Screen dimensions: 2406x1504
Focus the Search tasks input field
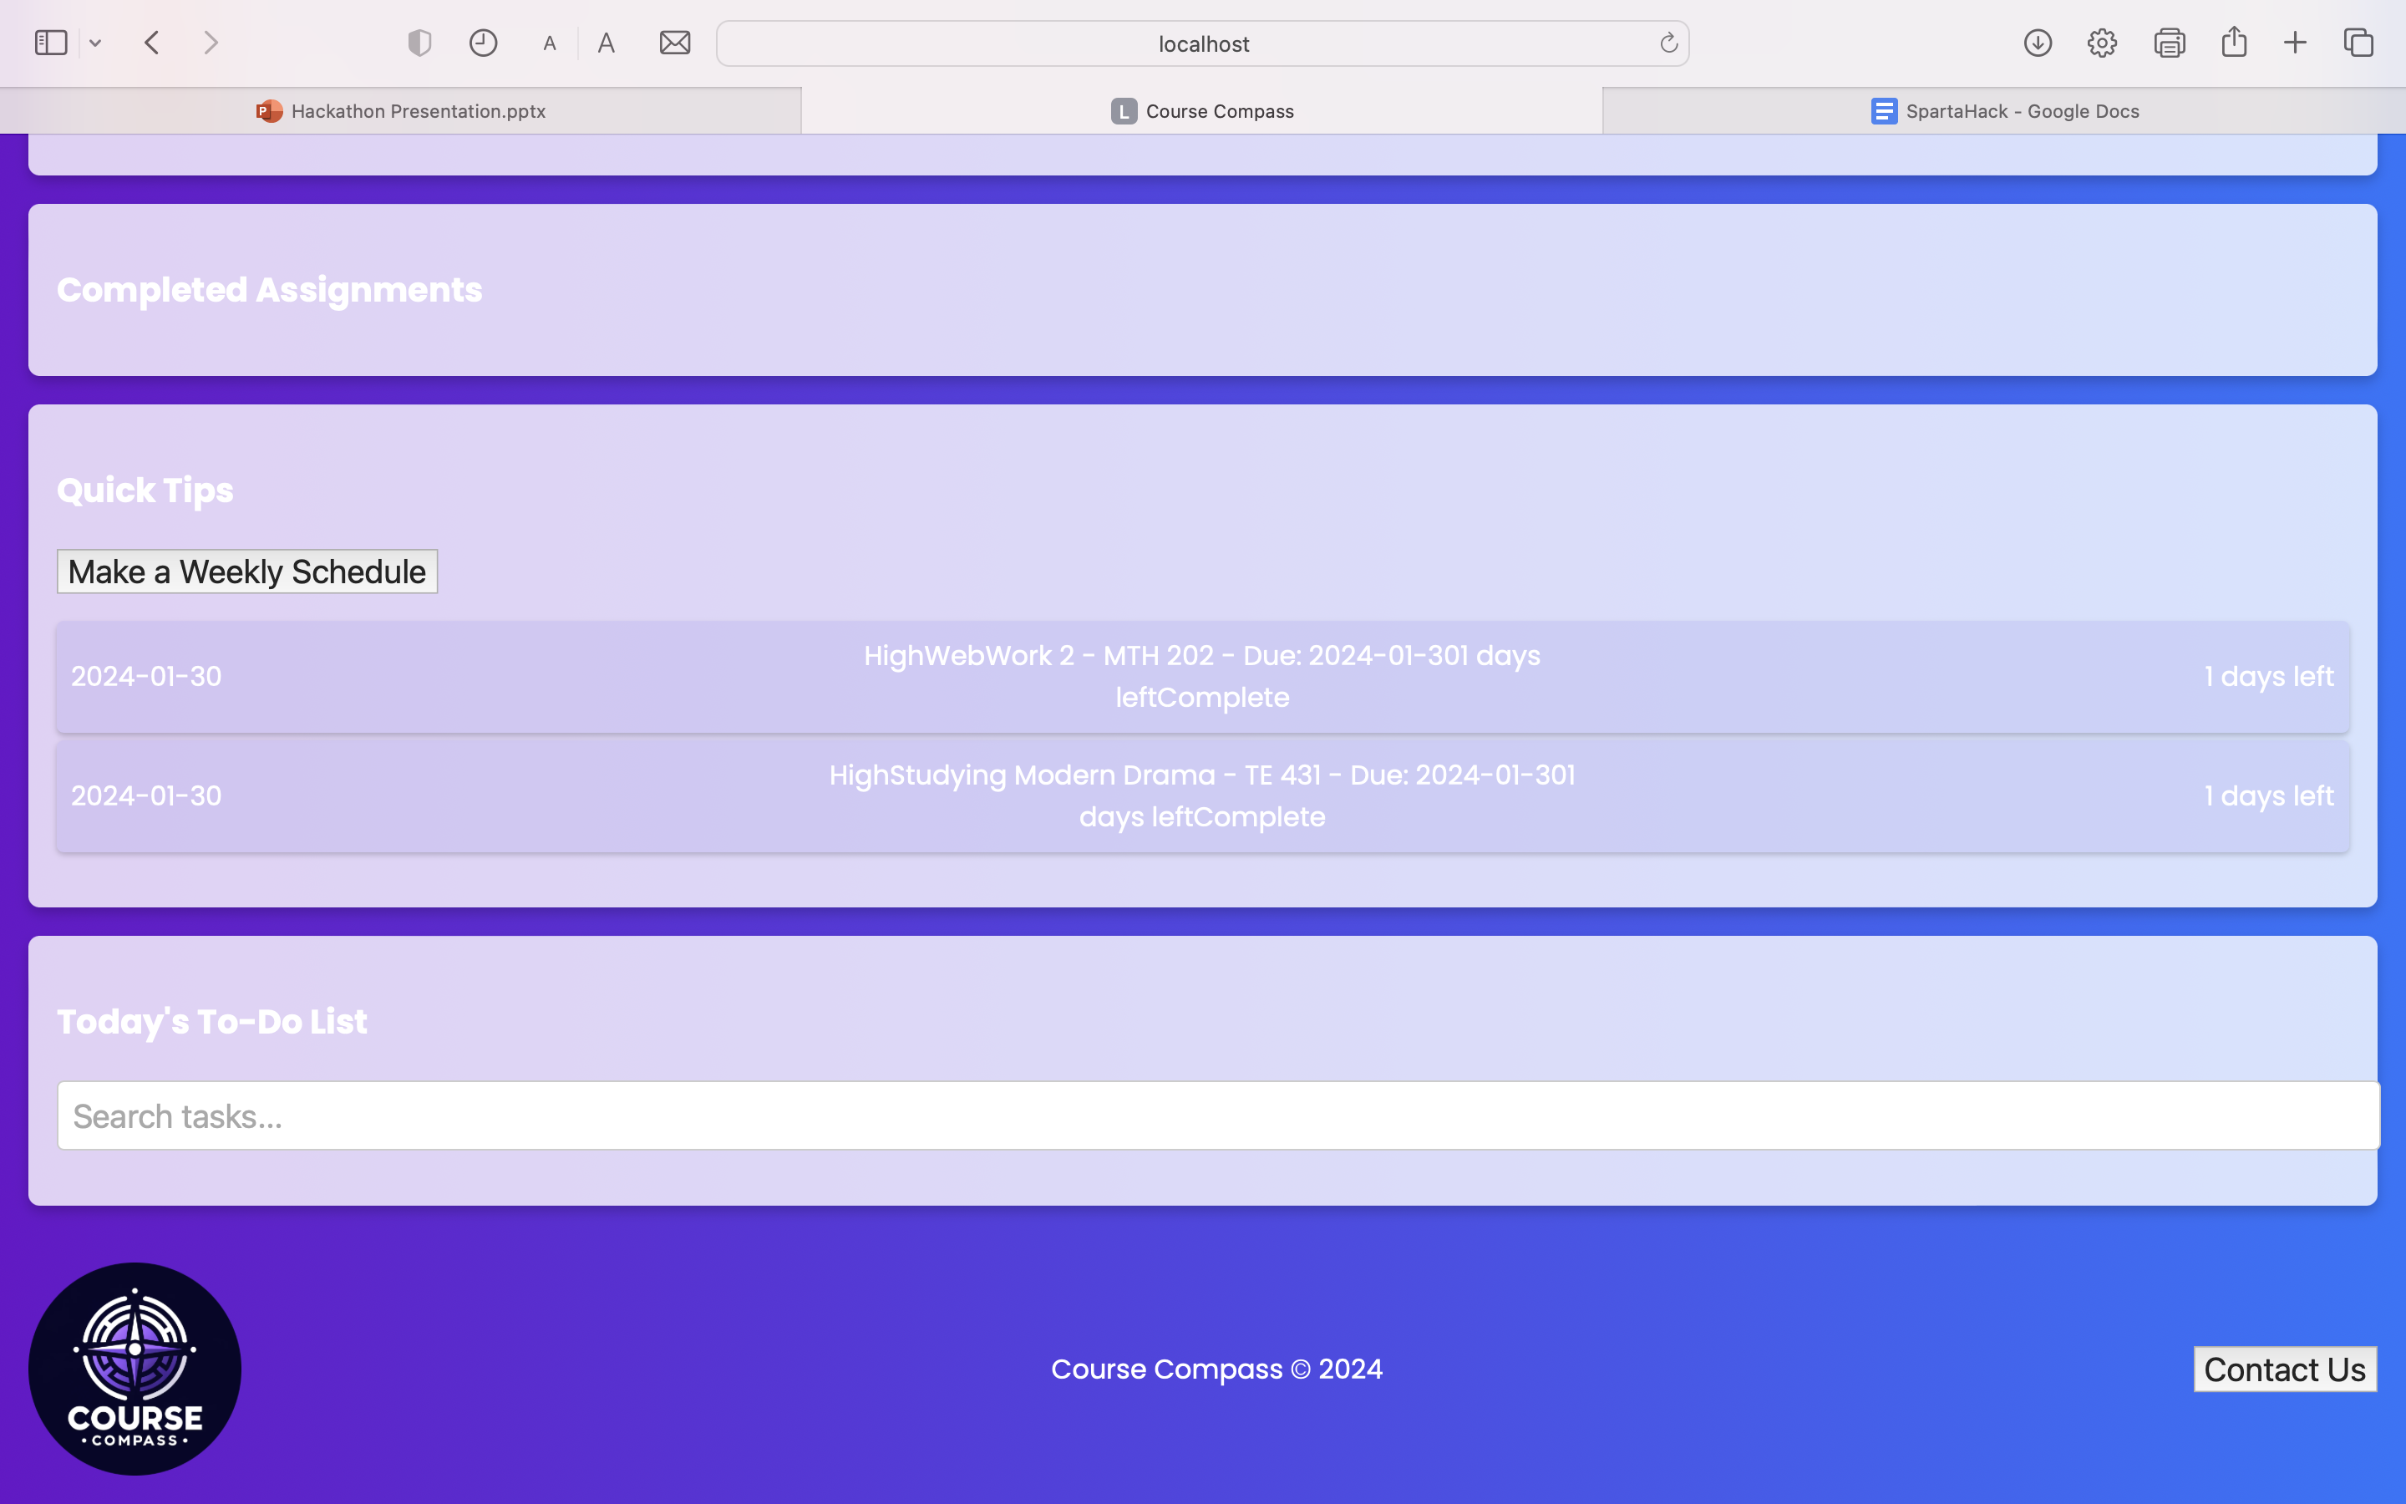(x=1217, y=1116)
